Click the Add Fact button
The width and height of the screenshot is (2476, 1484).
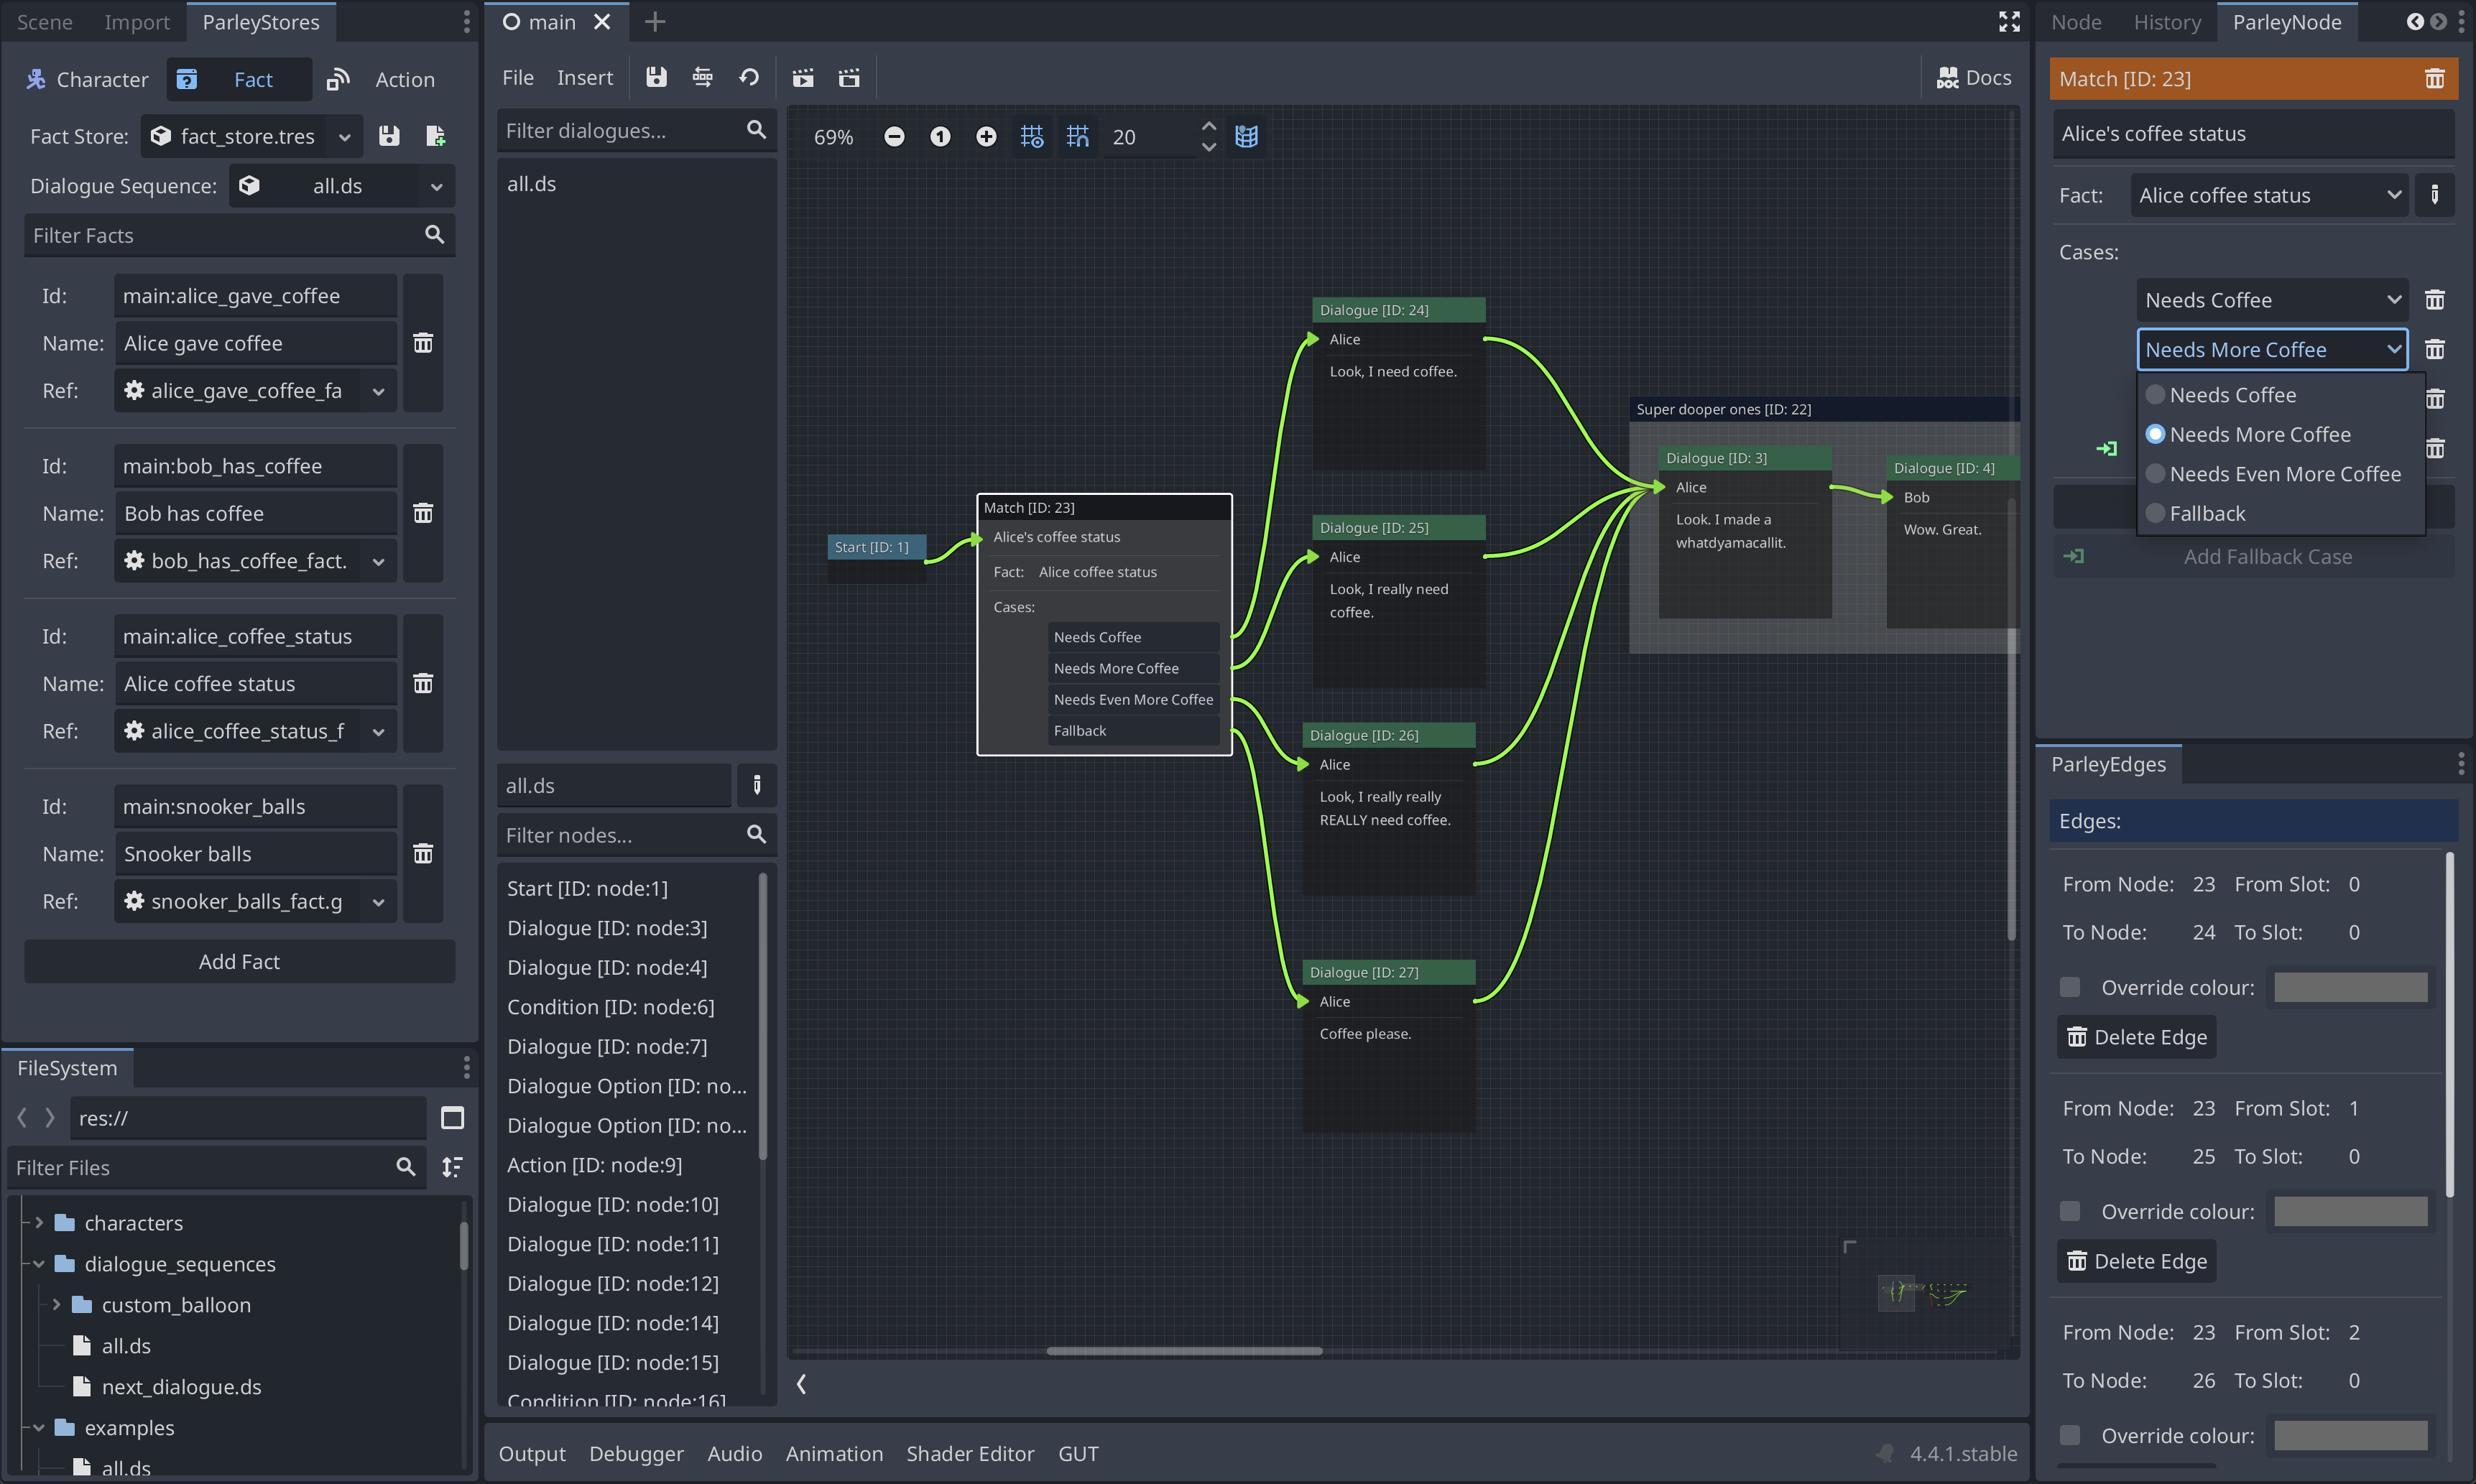[239, 961]
